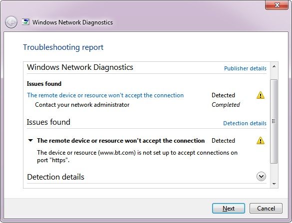Open the Publisher details link
Image resolution: width=292 pixels, height=223 pixels.
[245, 68]
